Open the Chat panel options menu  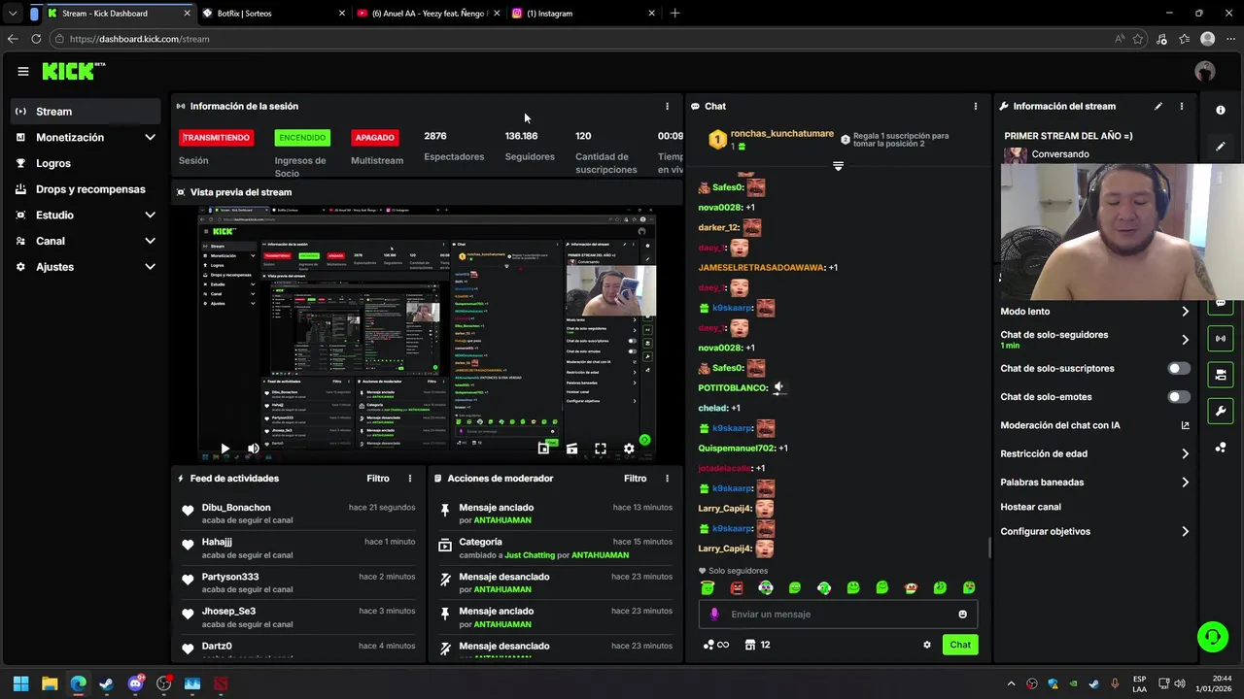[x=976, y=106]
